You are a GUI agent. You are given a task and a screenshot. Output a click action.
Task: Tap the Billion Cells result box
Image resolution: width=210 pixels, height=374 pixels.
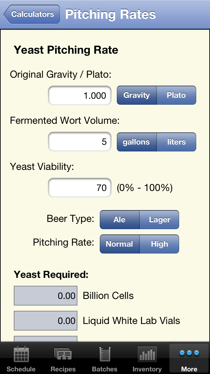point(46,296)
